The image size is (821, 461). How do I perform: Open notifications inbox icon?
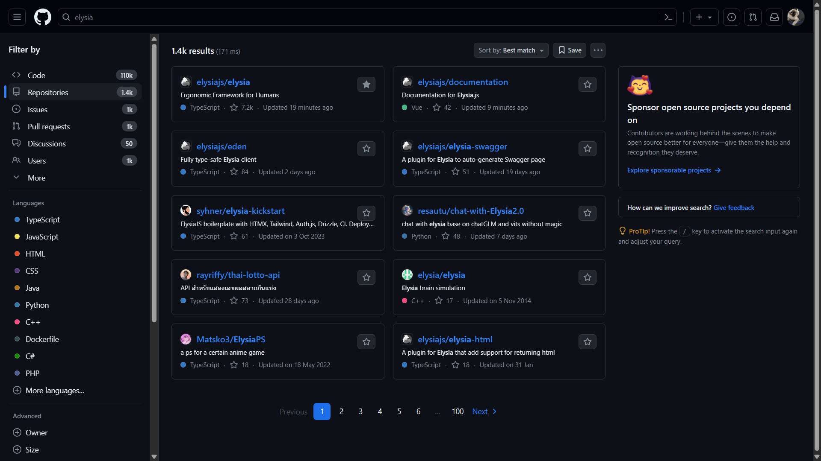[774, 17]
